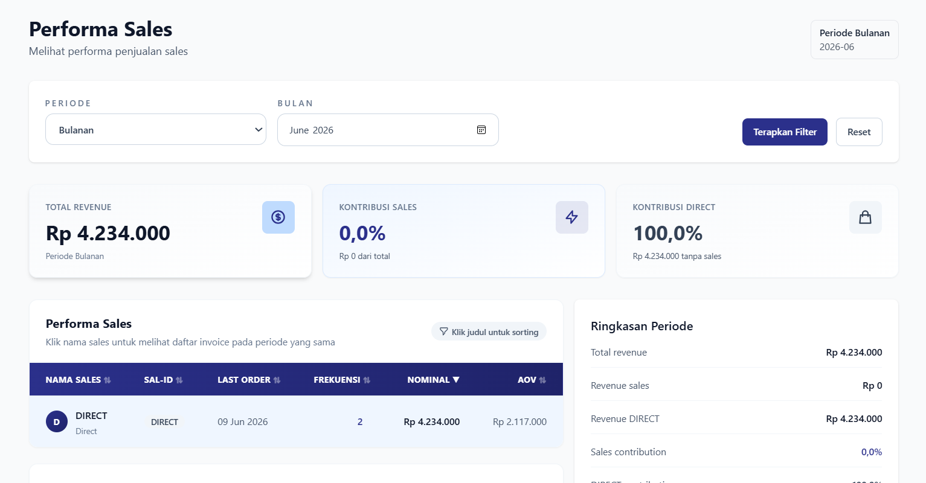Click the Performa Sales page title
This screenshot has width=926, height=483.
click(101, 29)
